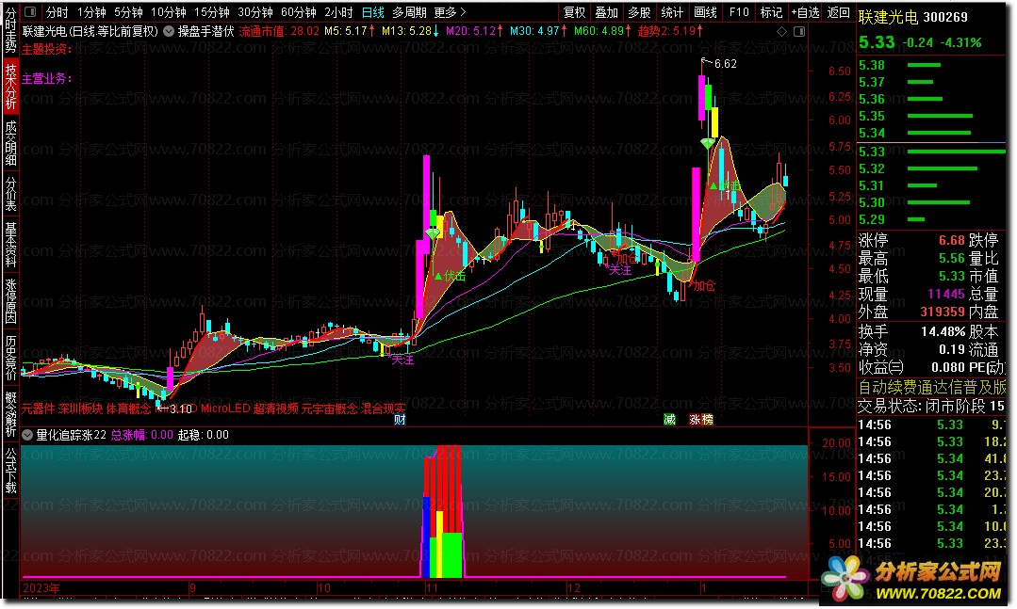Image resolution: width=1017 pixels, height=609 pixels.
Task: Click the 超清视频 concept tag
Action: point(275,409)
